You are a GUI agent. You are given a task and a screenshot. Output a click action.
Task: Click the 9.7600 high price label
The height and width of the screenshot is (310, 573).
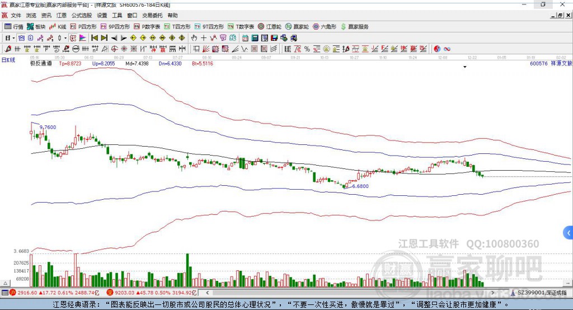click(48, 127)
